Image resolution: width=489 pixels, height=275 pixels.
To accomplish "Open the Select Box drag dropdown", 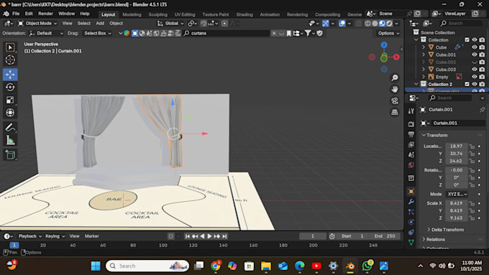I will [x=98, y=33].
